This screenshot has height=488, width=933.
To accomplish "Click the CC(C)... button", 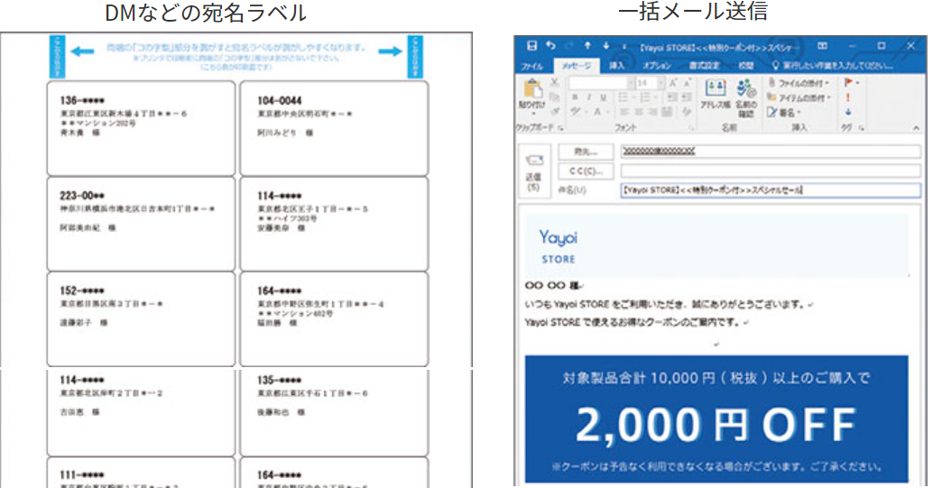I will (586, 170).
